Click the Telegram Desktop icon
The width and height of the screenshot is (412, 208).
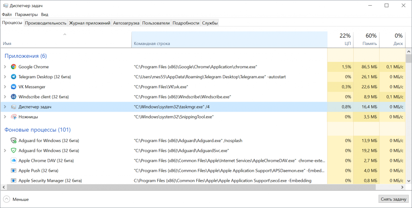(x=13, y=77)
